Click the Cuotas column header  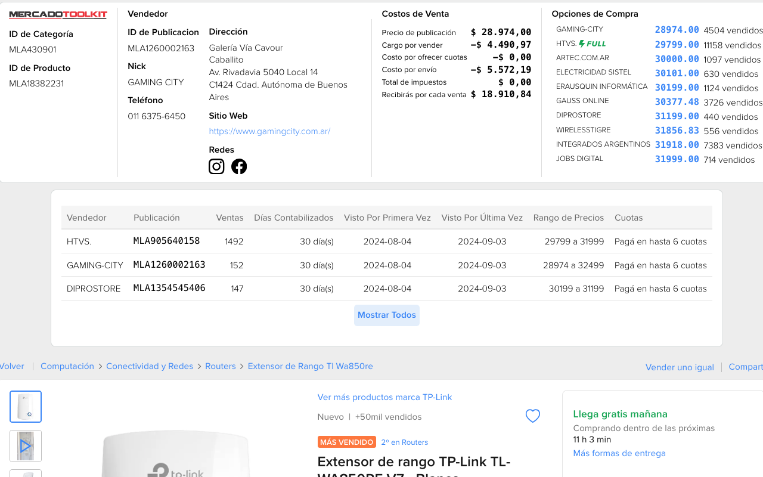[x=629, y=218]
